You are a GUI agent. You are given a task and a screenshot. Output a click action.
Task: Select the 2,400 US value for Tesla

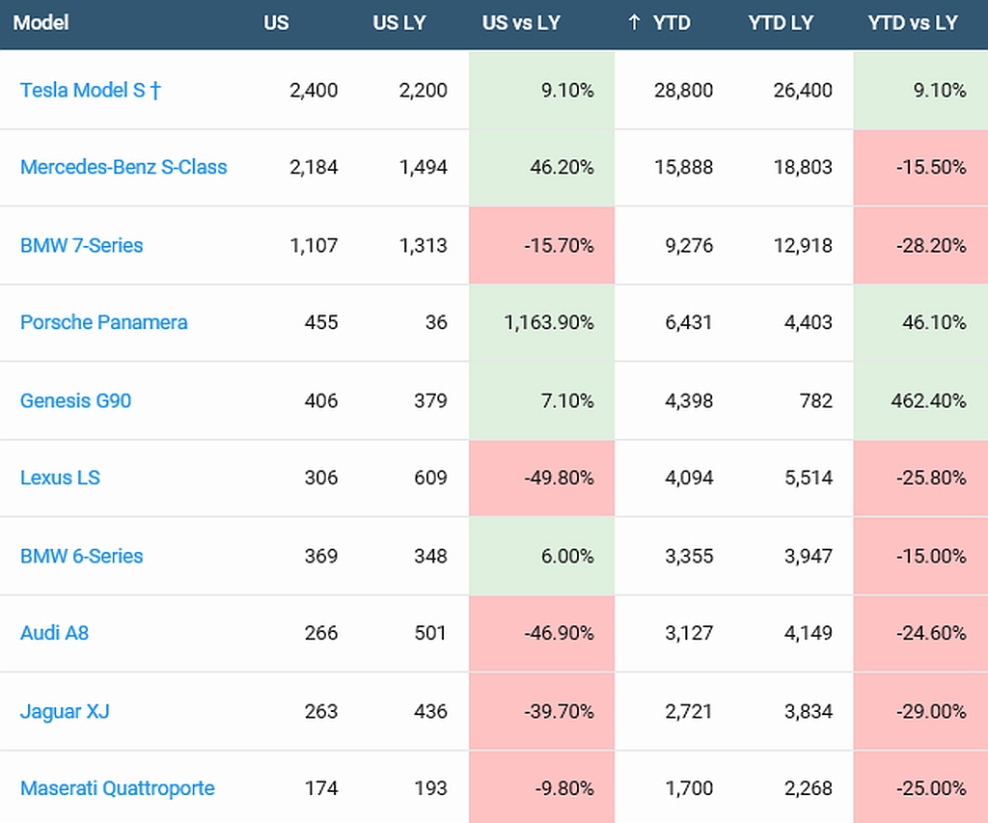[314, 90]
